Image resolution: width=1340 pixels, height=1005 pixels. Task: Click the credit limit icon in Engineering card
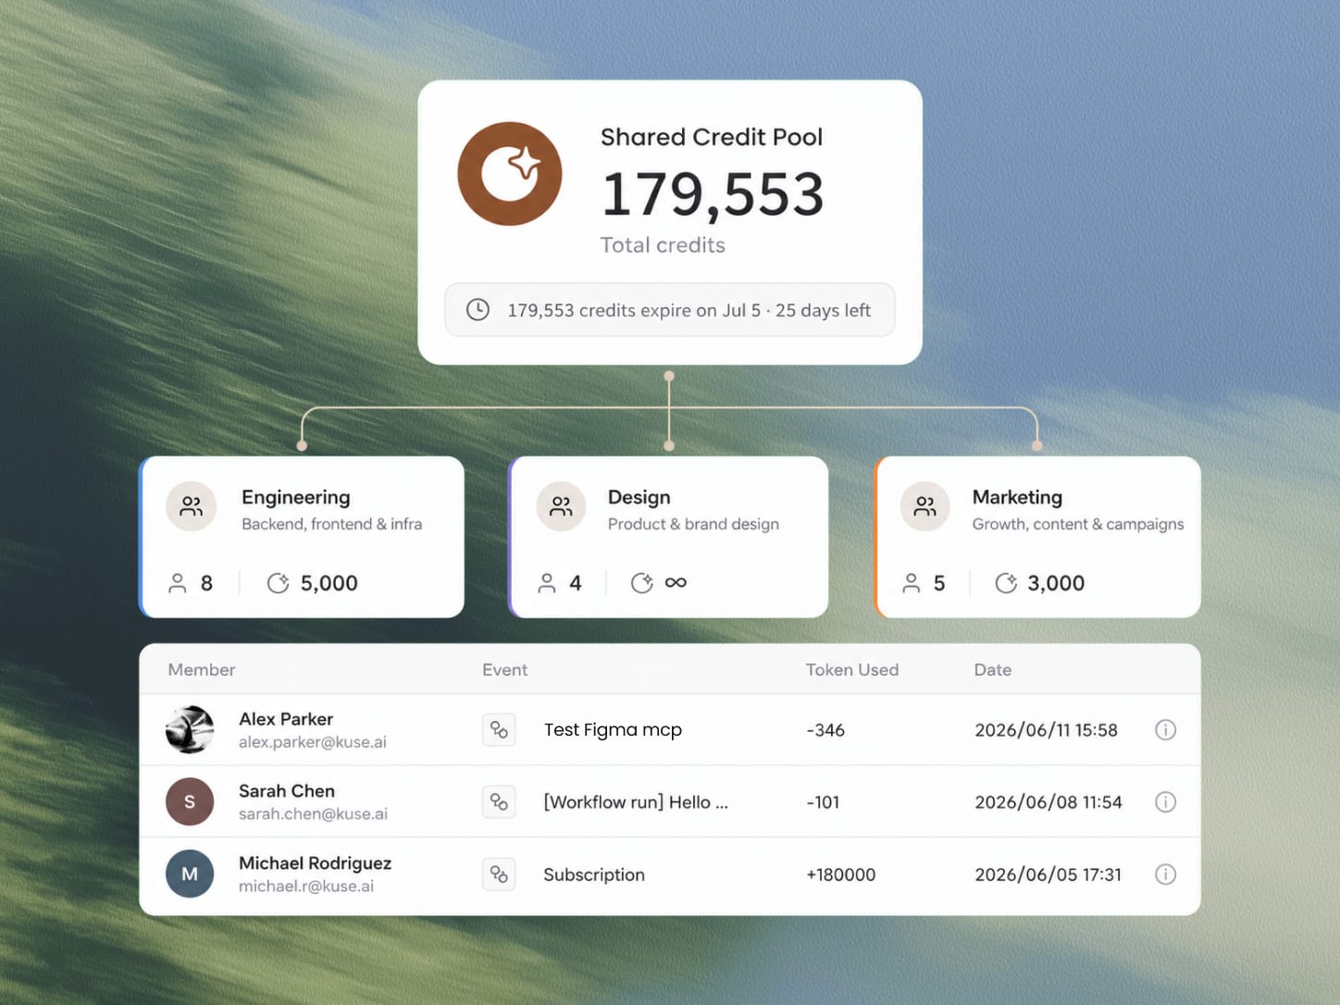278,583
